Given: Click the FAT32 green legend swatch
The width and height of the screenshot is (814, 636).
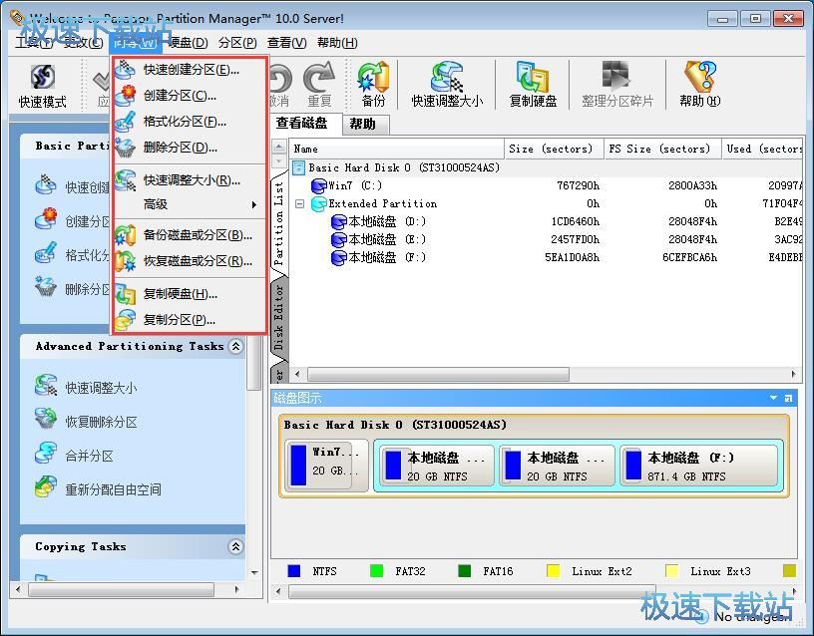Looking at the screenshot, I should coord(376,571).
